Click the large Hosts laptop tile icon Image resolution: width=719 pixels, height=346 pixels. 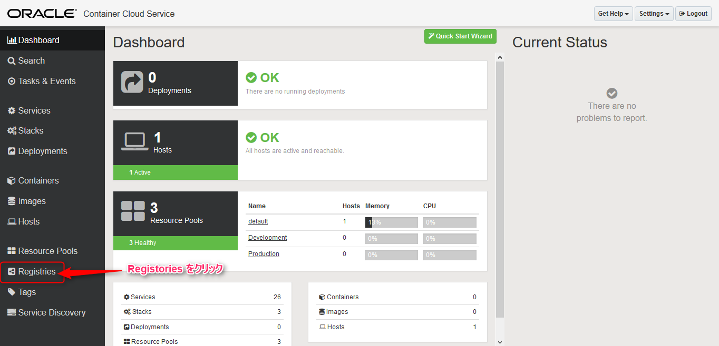[x=134, y=141]
